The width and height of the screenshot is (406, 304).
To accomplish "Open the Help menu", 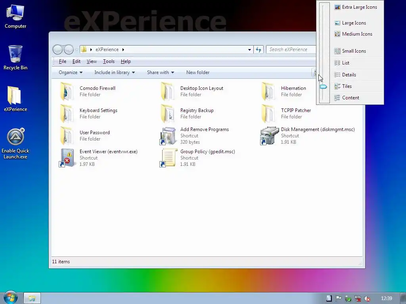I will 126,61.
